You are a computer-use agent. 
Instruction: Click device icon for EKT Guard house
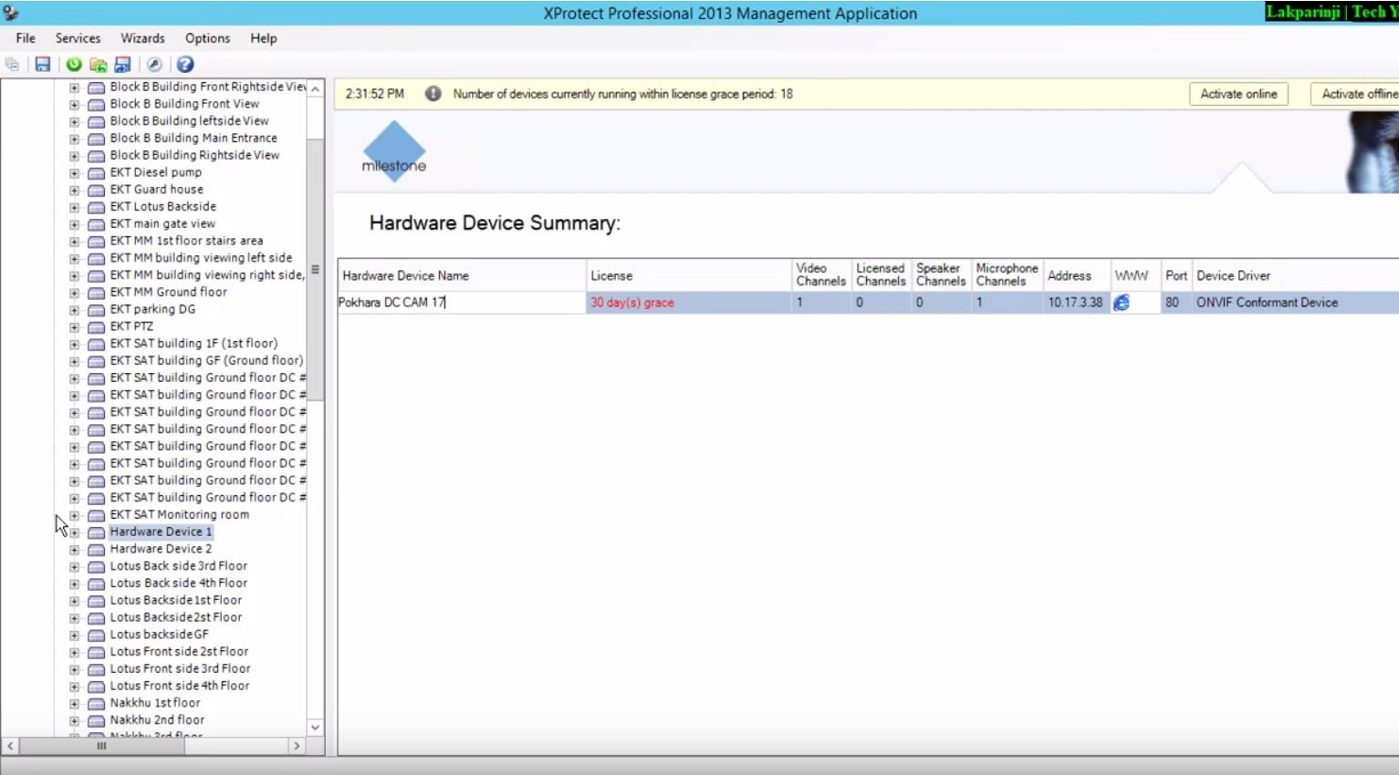coord(96,191)
